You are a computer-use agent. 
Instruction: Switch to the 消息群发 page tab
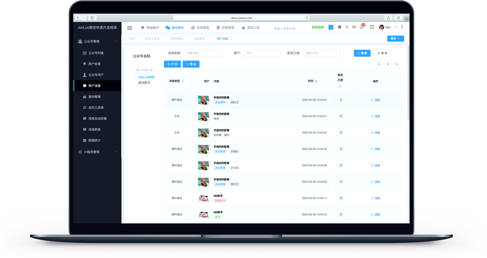pos(200,39)
